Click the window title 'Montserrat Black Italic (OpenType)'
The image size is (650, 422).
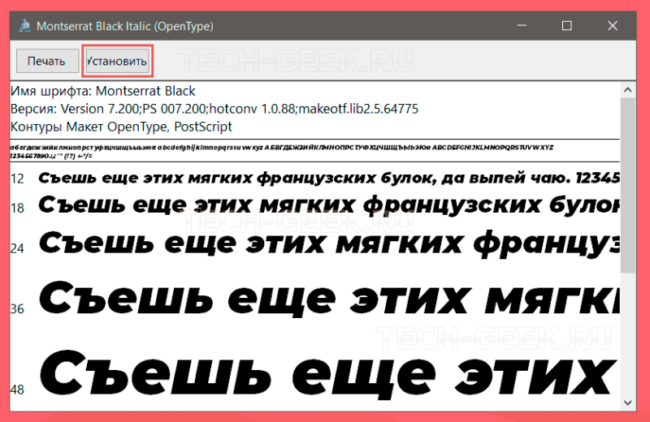[x=125, y=26]
